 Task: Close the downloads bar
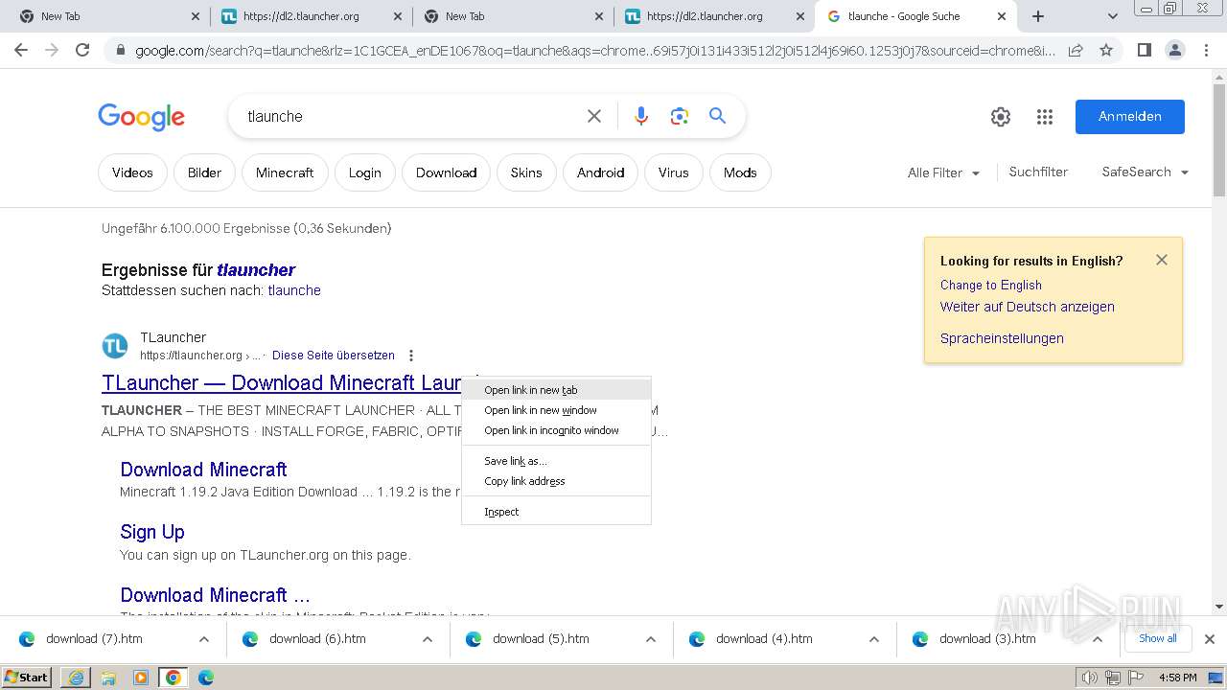coord(1210,639)
